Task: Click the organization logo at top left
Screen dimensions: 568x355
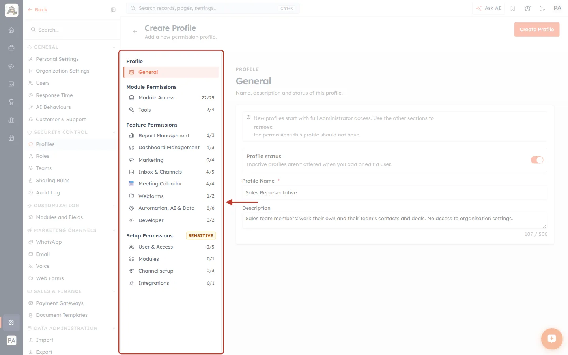Action: coord(11,10)
